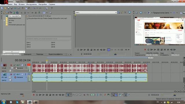Click the Search media magnifier icon in Project Media
This screenshot has height=104, width=185.
(51, 13)
